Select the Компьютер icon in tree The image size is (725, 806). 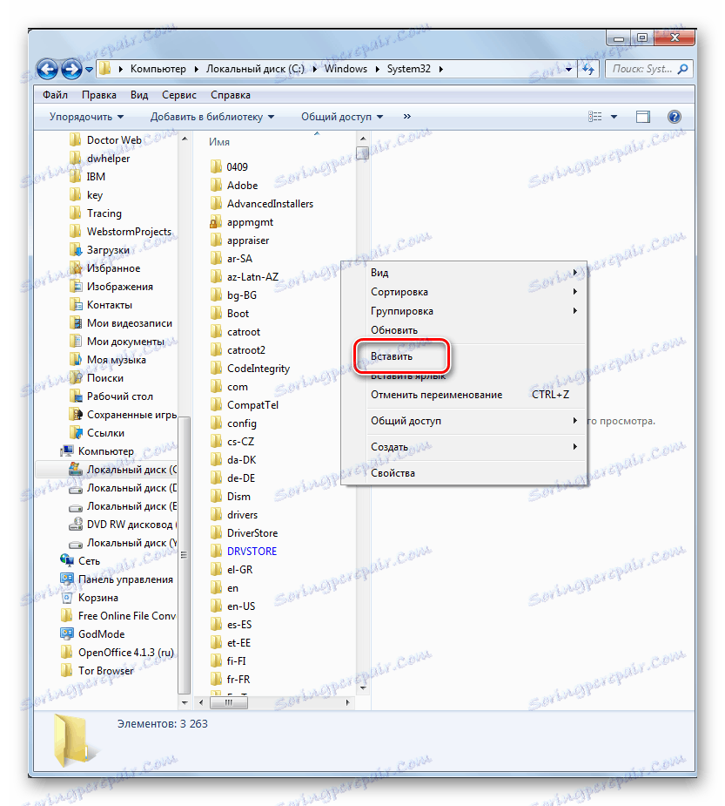(x=67, y=451)
